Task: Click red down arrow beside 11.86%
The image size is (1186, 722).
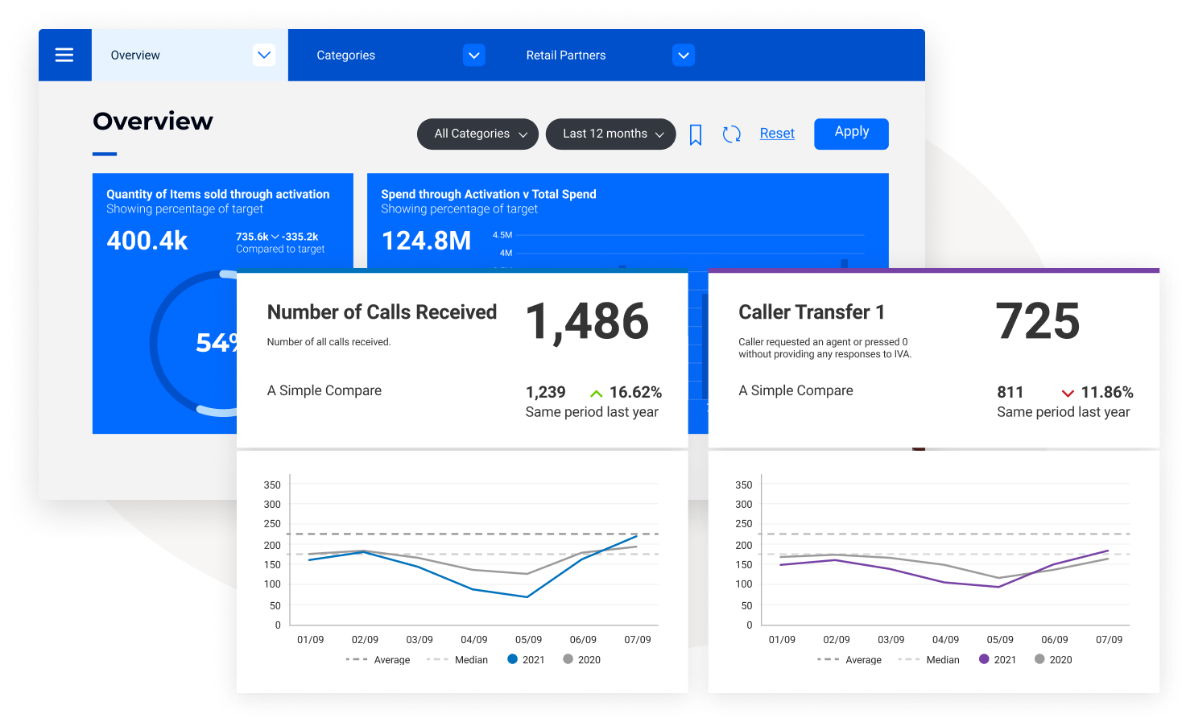Action: tap(1068, 394)
